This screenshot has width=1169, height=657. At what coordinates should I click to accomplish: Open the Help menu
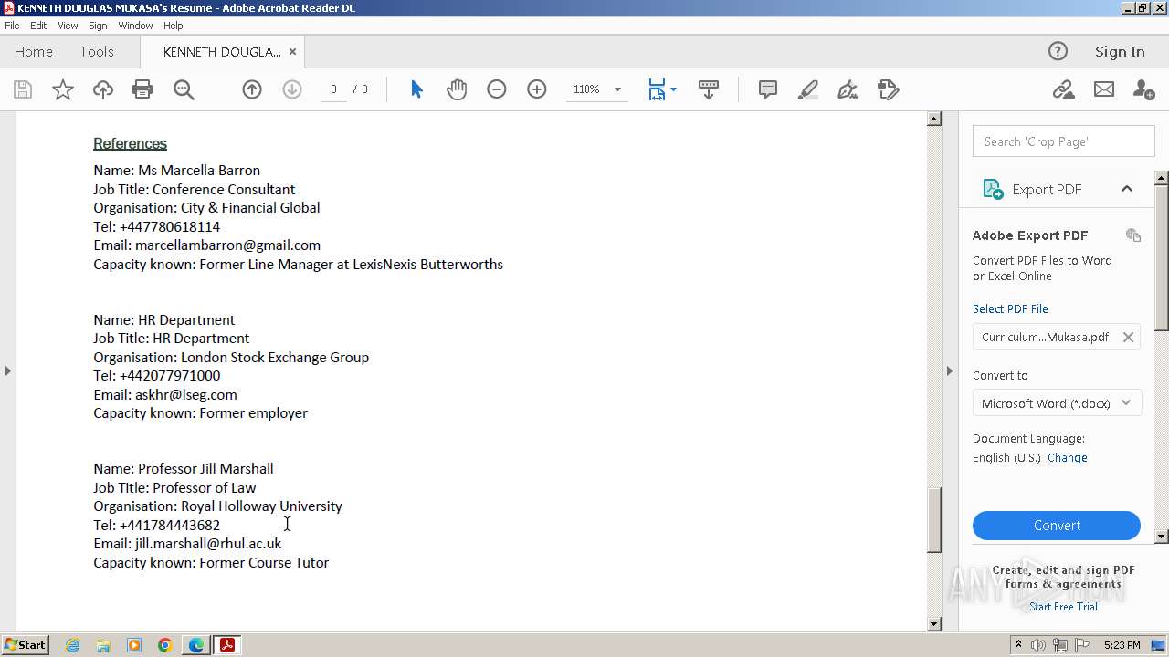174,26
